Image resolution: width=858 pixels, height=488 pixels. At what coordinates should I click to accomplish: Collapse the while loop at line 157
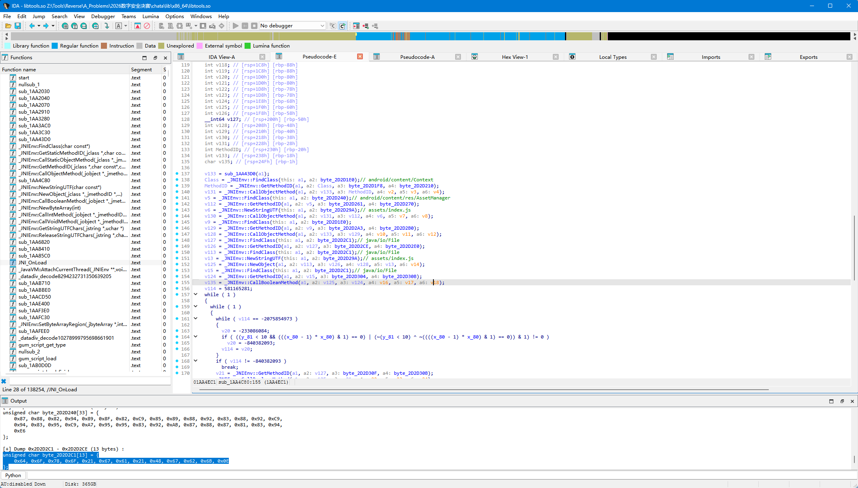click(196, 295)
